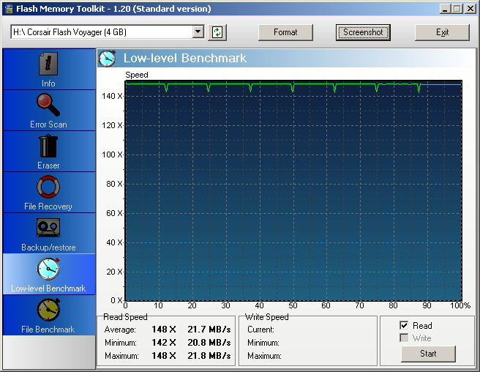The height and width of the screenshot is (372, 480).
Task: Click the minimum read speed 20.8 MB/s
Action: pyautogui.click(x=209, y=343)
